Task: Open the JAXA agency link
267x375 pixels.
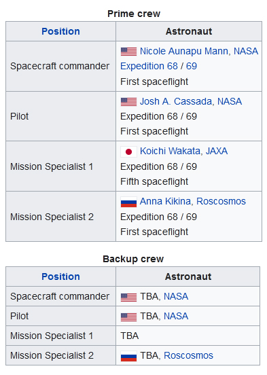Action: [217, 151]
